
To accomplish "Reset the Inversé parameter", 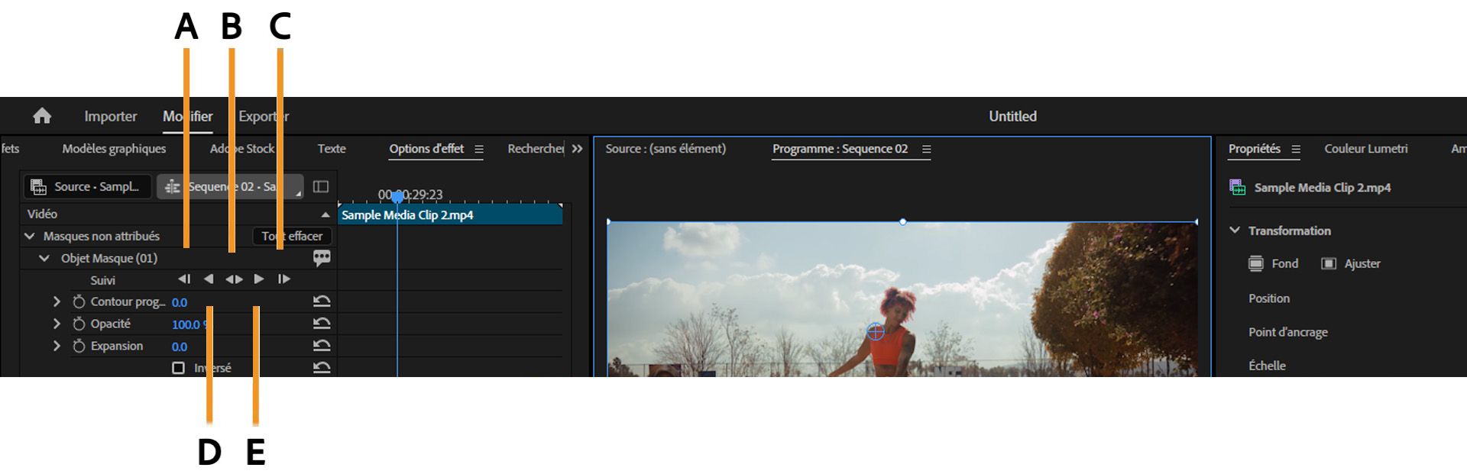I will 322,368.
